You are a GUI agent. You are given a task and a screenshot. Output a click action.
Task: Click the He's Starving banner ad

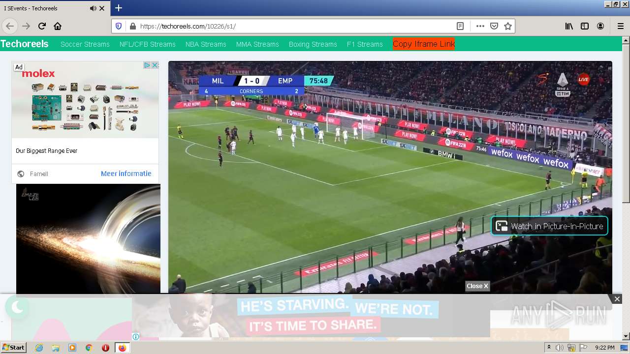click(311, 316)
